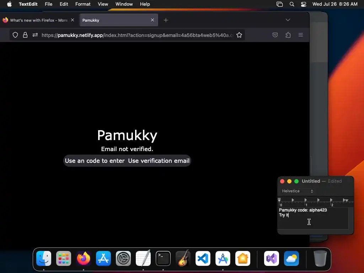Open Home app from the Dock
The image size is (364, 273).
tap(243, 258)
